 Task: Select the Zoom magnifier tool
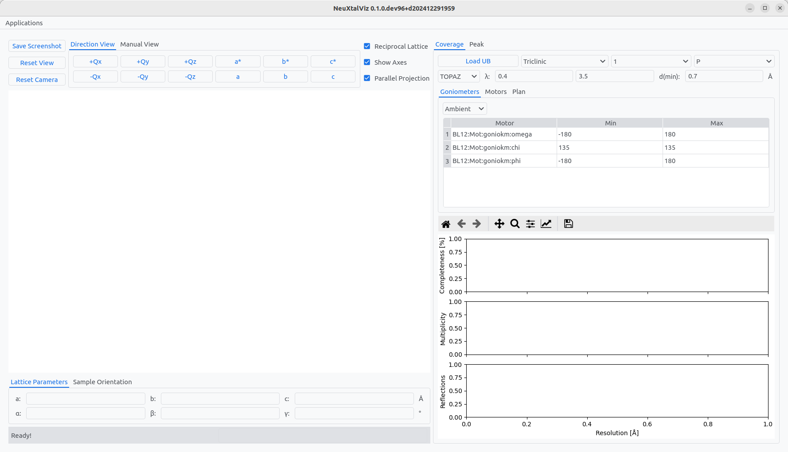pyautogui.click(x=515, y=224)
